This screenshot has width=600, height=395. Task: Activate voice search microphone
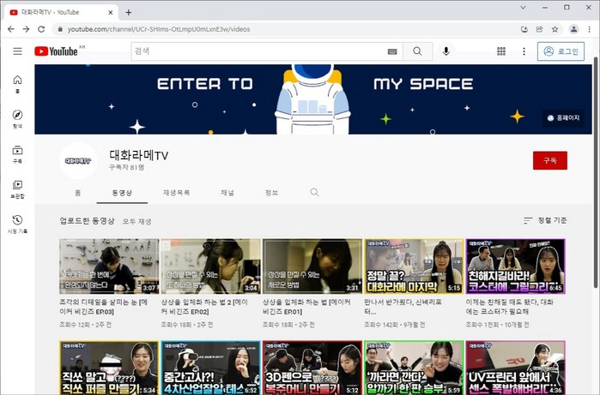(446, 51)
